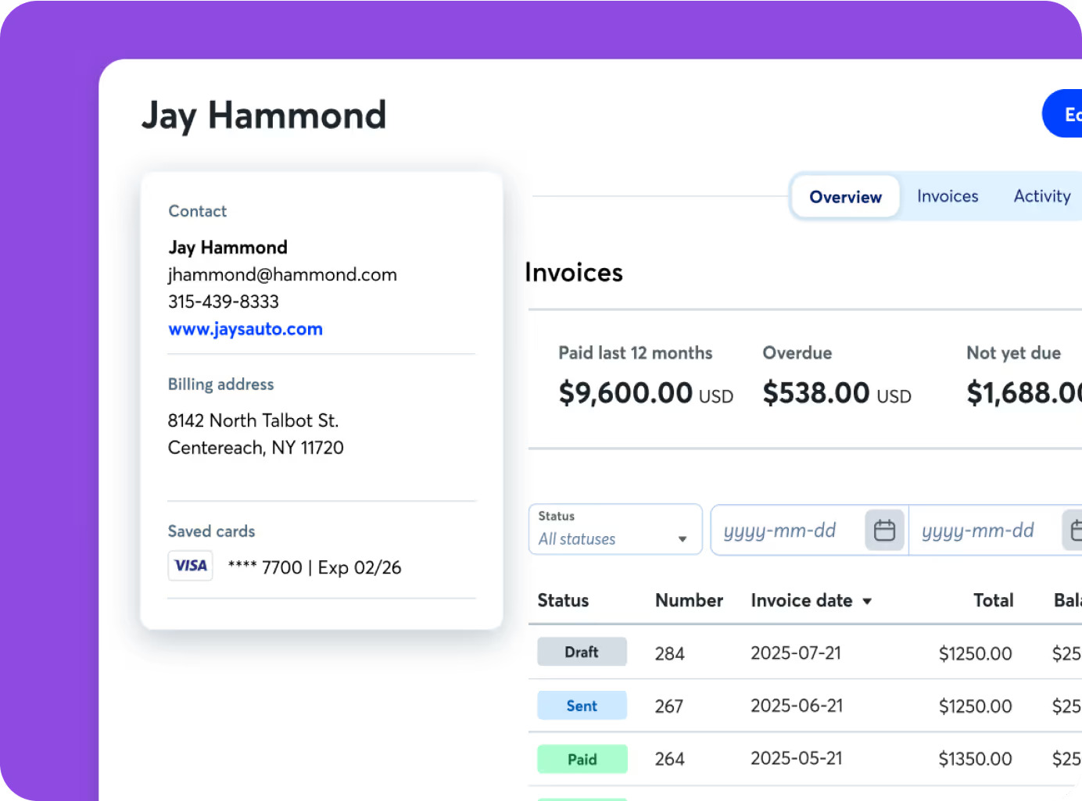Sort the invoice list by Invoice date

[x=801, y=601]
